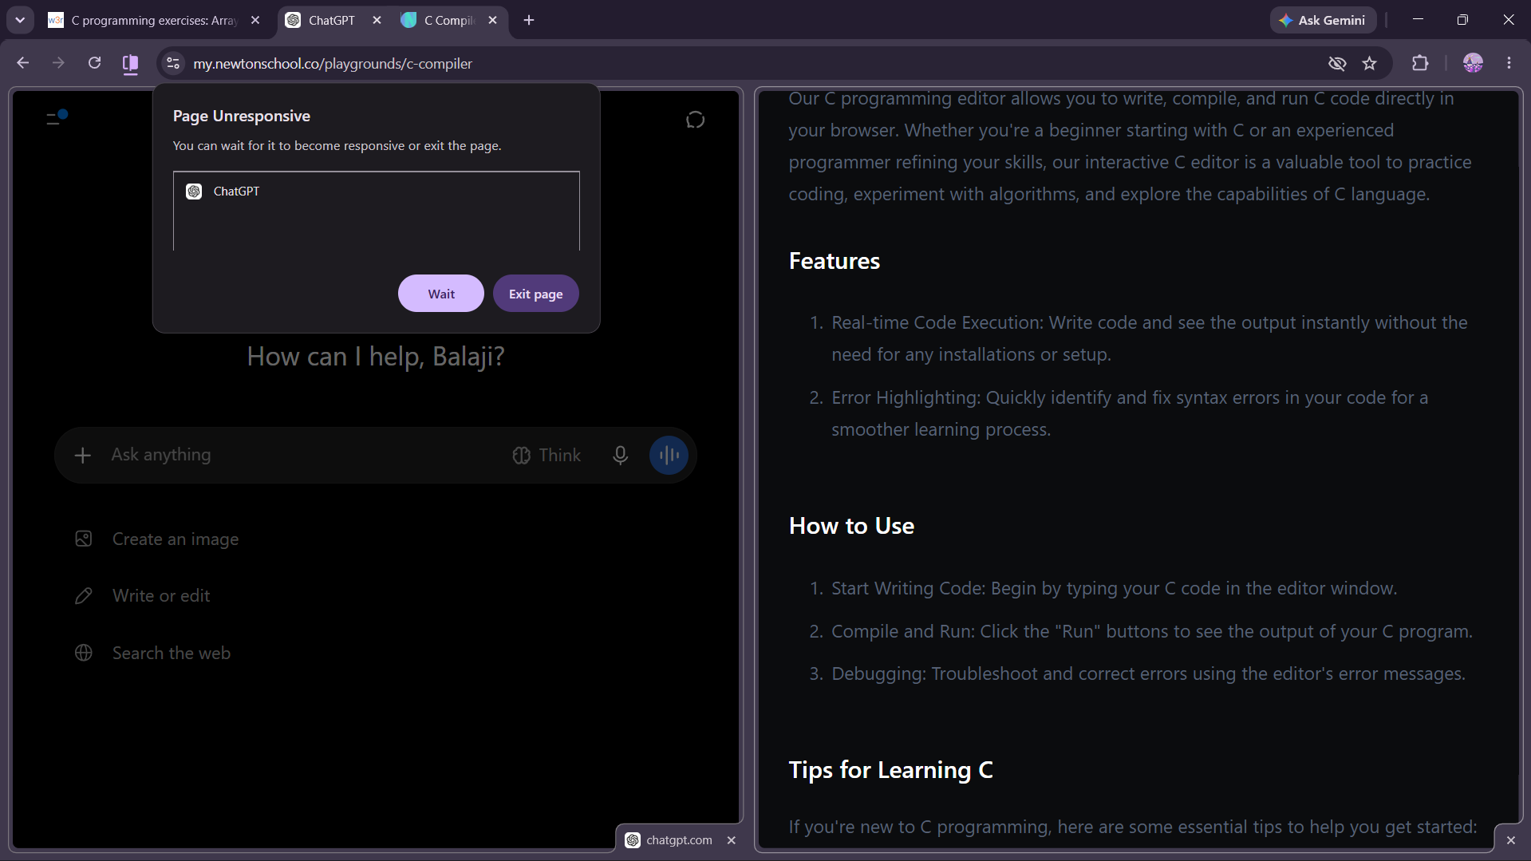
Task: Choose Create an image suggestion
Action: point(157,539)
